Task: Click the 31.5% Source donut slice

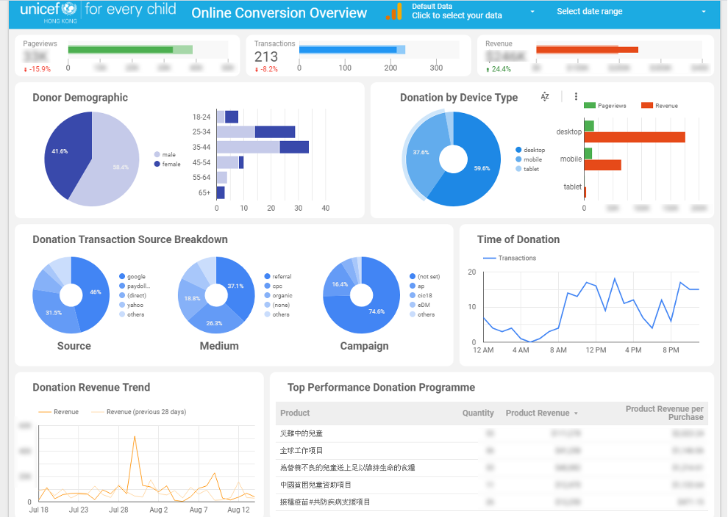Action: point(54,313)
